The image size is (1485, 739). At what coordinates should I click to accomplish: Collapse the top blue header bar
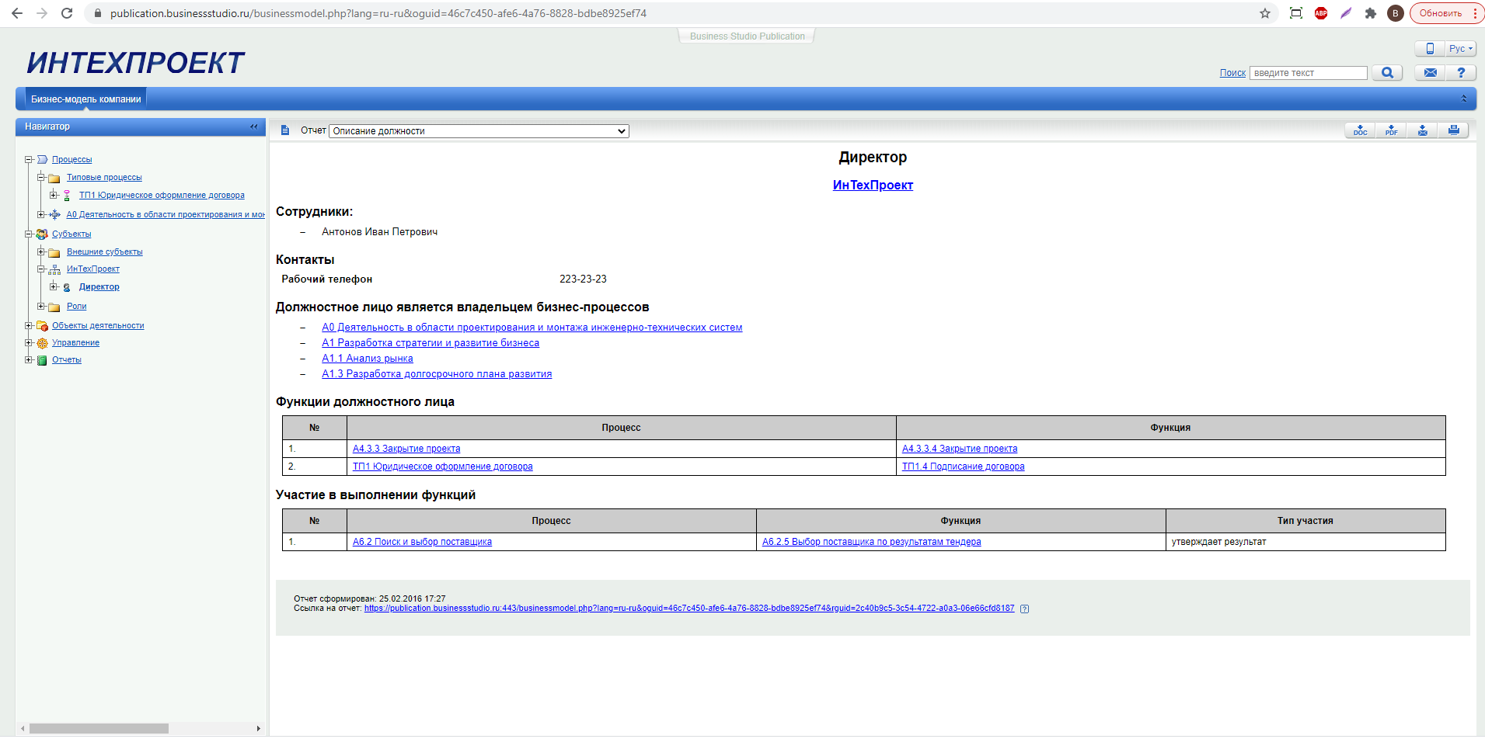[1464, 99]
